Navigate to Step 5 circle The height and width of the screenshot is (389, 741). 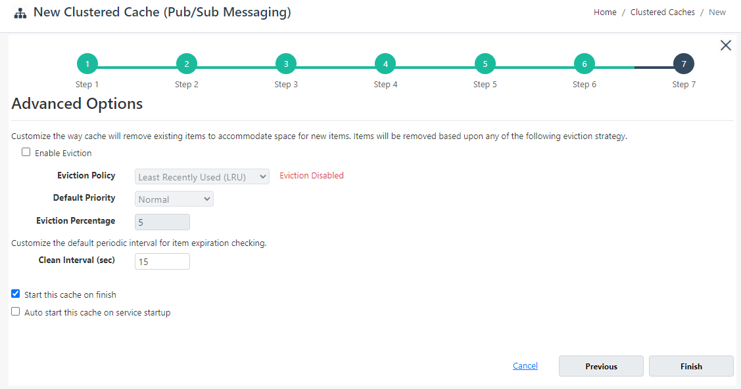point(485,64)
